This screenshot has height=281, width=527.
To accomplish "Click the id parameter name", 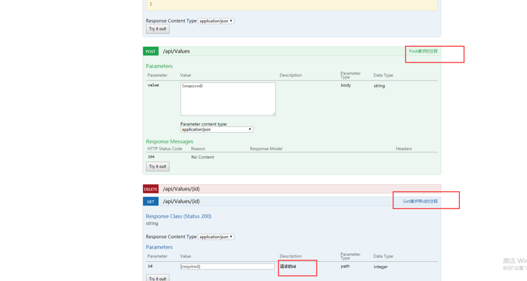I will [150, 266].
